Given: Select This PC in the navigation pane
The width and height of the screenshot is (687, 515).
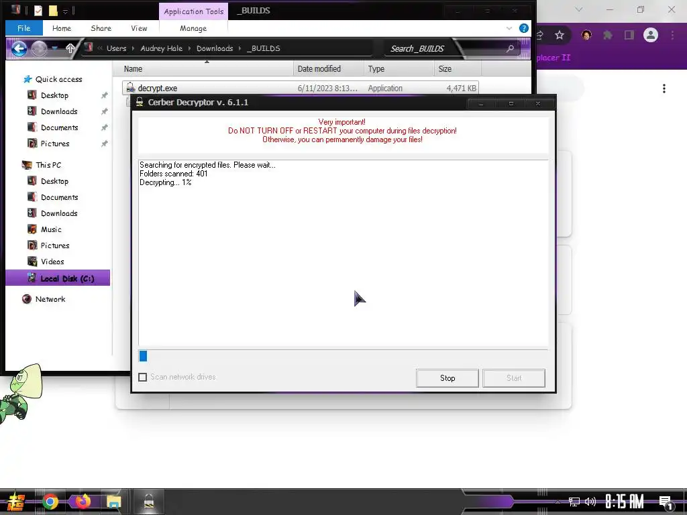Looking at the screenshot, I should coord(48,165).
